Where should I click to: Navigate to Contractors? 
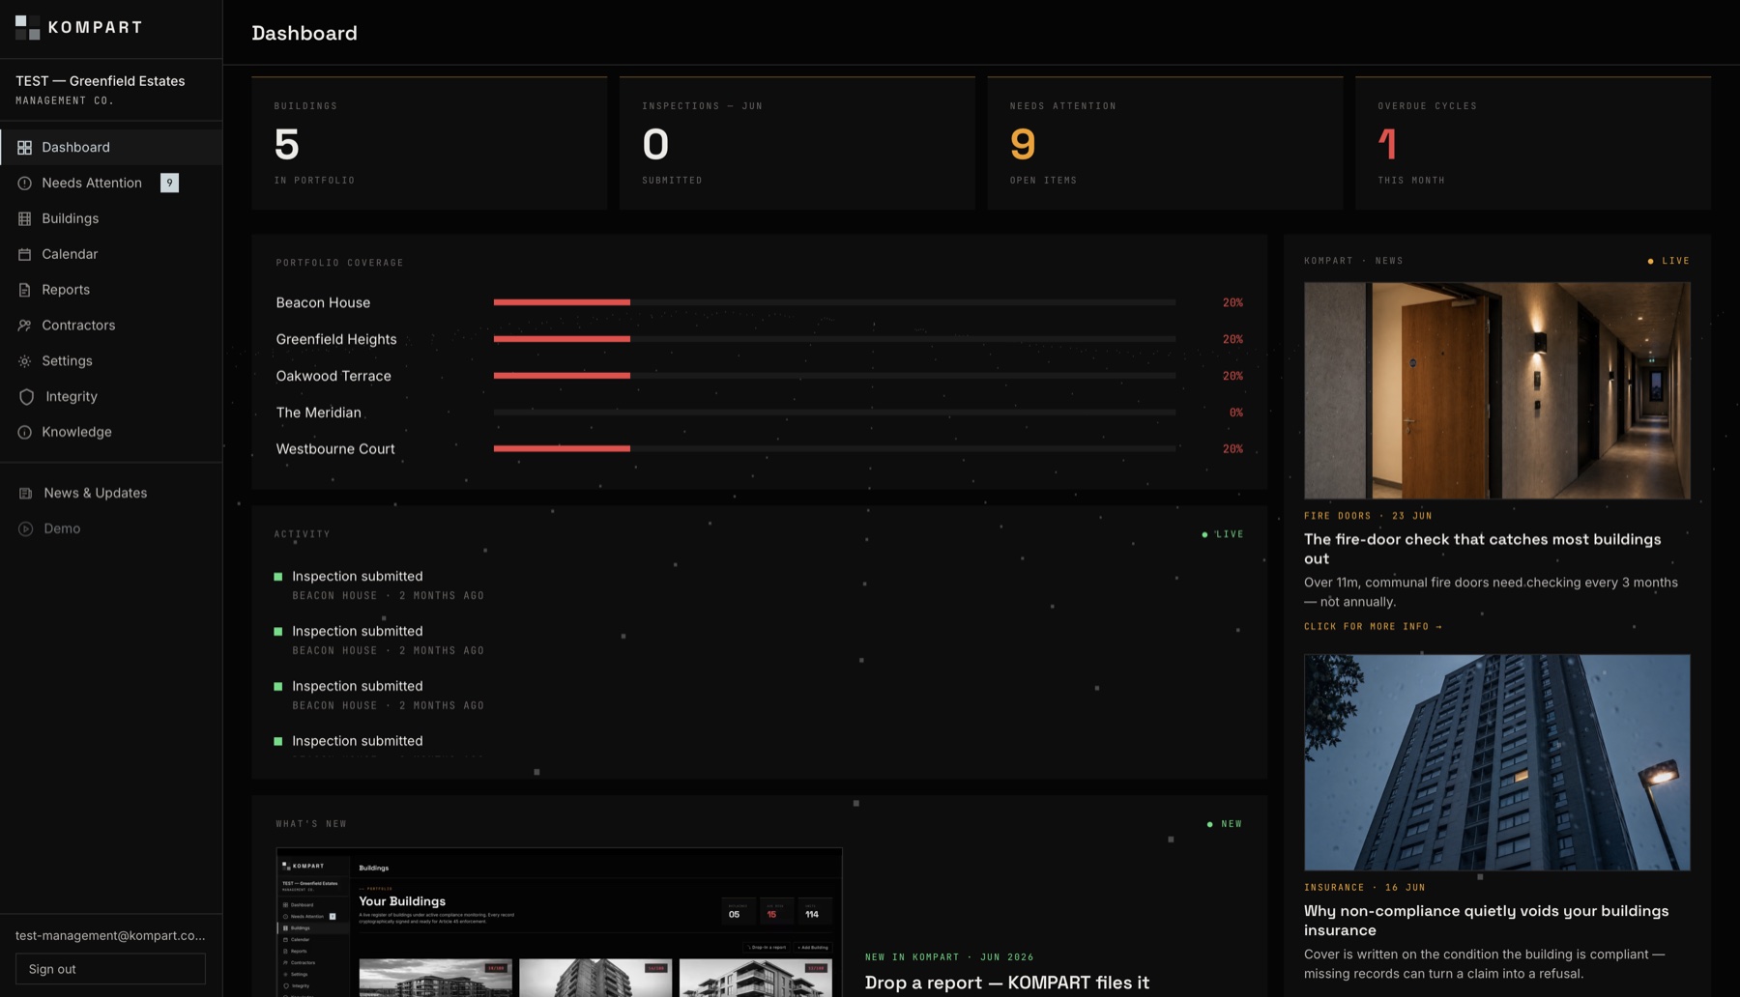111,326
